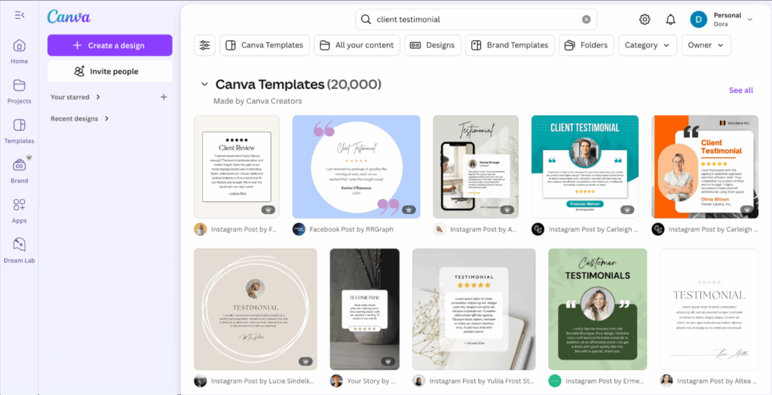Select the Folders filter tab
The image size is (772, 395).
[586, 45]
